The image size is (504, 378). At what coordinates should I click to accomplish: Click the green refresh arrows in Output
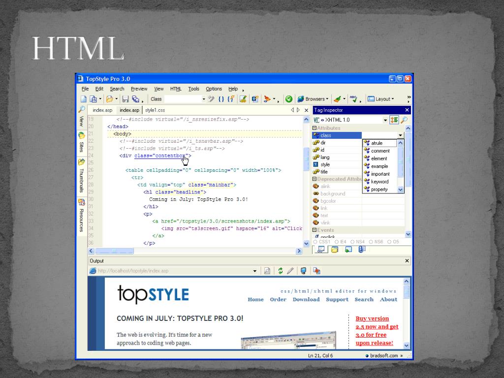(280, 271)
